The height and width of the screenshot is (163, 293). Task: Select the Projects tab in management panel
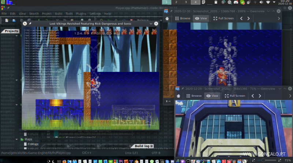(x=11, y=31)
